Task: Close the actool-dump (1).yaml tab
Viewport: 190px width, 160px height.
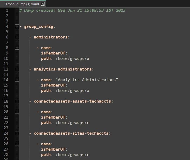Action: coord(43,4)
